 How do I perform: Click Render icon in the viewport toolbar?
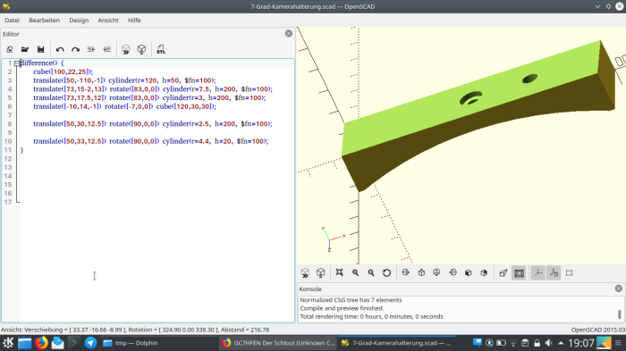click(320, 272)
